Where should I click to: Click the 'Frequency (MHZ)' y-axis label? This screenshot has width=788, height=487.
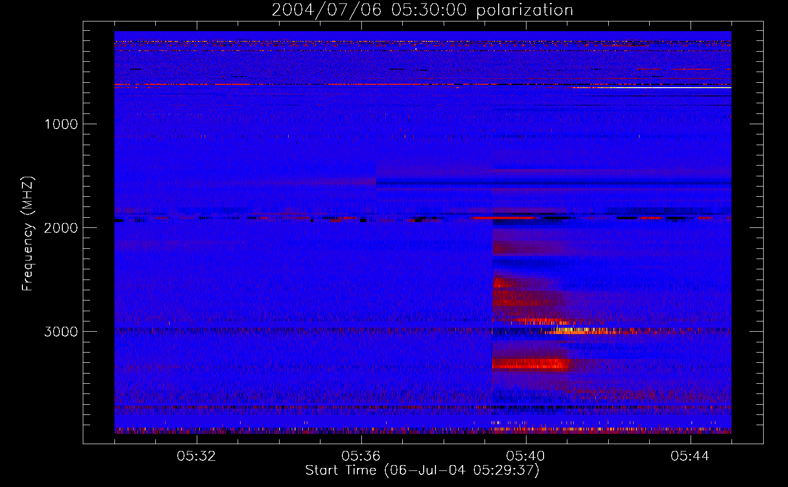(28, 234)
